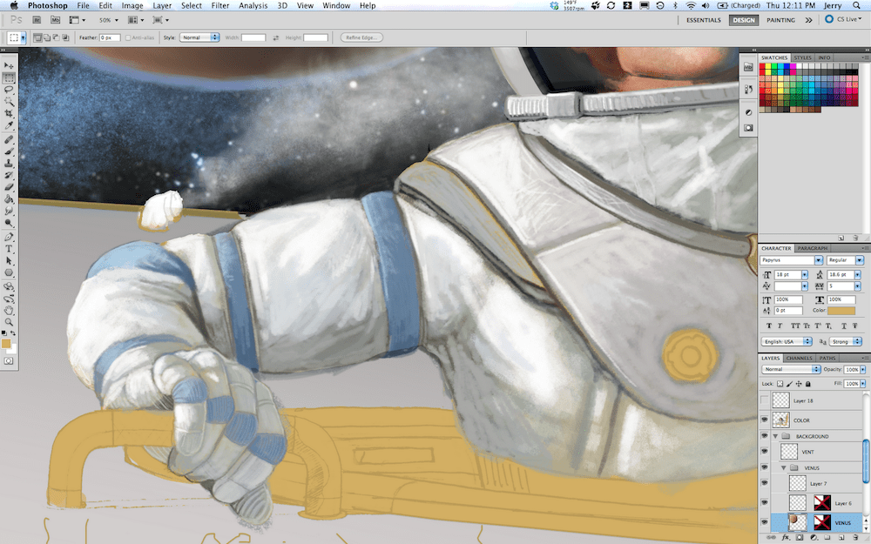Switch to the Styles tab
This screenshot has height=544, width=871.
[802, 57]
